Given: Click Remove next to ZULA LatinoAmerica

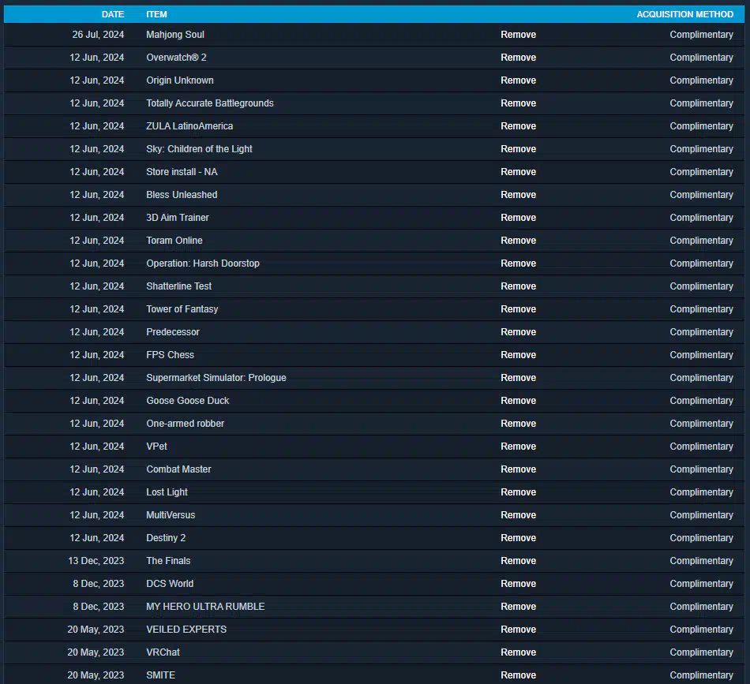Looking at the screenshot, I should pyautogui.click(x=518, y=126).
